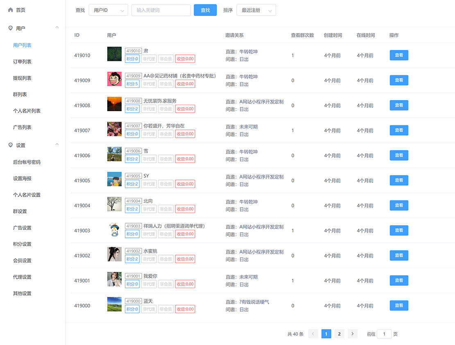Image resolution: width=455 pixels, height=345 pixels.
Task: Click the next-page arrow in pagination
Action: coord(353,334)
